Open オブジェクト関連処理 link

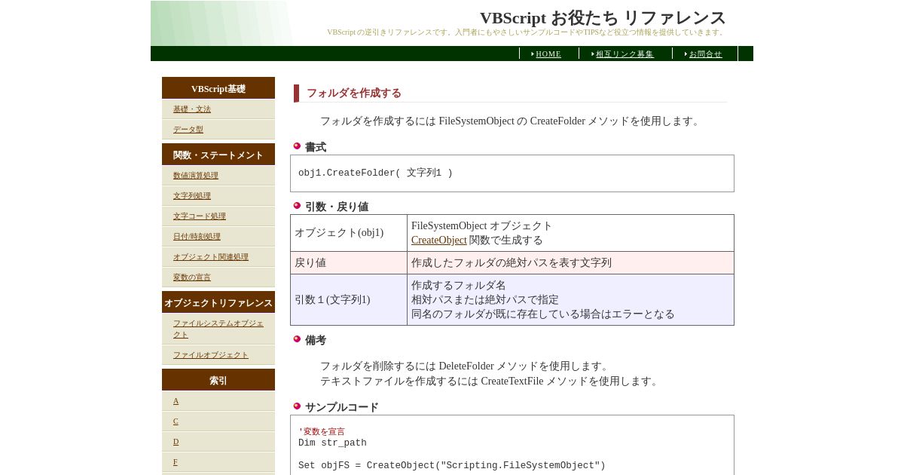(211, 257)
